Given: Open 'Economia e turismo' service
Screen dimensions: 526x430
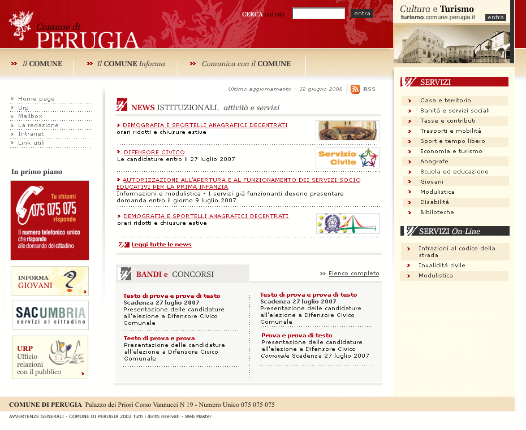Looking at the screenshot, I should [451, 151].
